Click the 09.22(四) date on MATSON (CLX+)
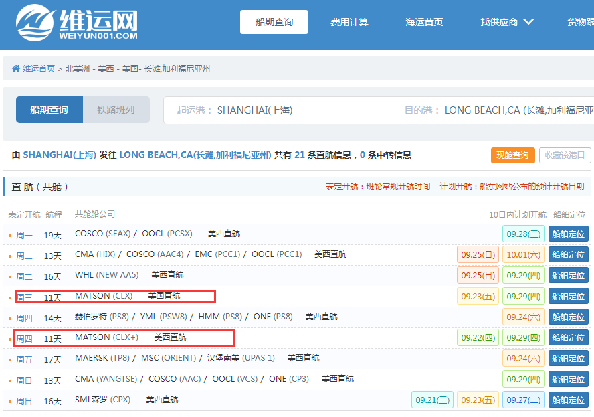Screen dimensions: 594x417 [x=478, y=337]
